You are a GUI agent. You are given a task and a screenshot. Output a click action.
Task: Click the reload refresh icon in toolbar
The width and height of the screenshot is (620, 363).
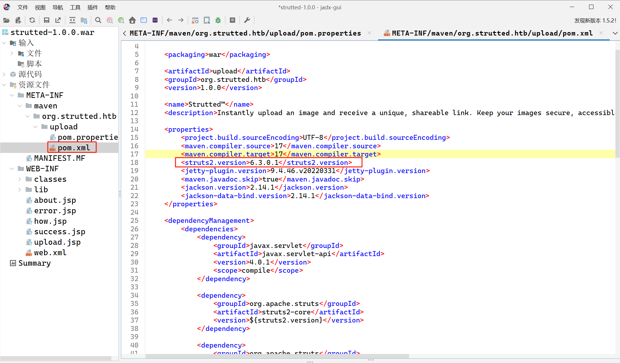click(x=32, y=20)
